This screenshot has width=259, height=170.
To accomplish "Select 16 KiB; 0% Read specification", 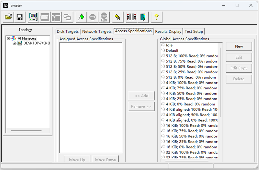I will [189, 147].
